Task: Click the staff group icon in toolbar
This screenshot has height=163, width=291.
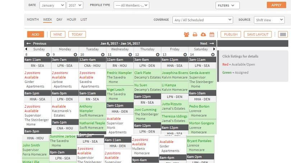Action: point(186,34)
